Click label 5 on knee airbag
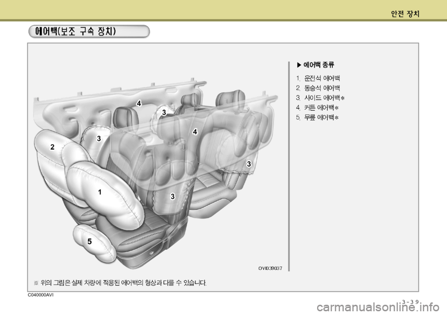 pyautogui.click(x=89, y=242)
